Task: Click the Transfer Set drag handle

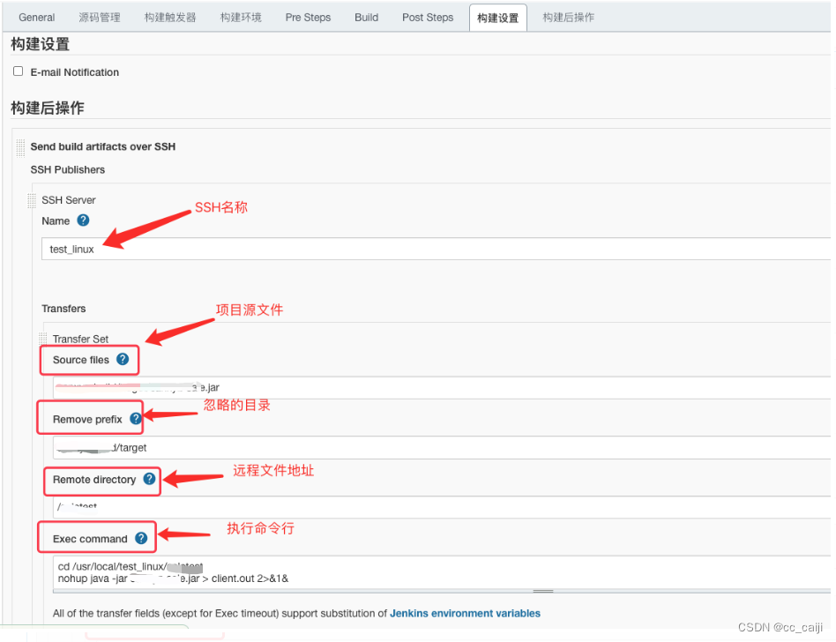Action: 42,338
